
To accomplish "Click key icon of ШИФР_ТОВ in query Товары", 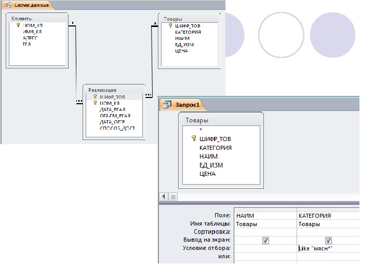I will pyautogui.click(x=194, y=138).
